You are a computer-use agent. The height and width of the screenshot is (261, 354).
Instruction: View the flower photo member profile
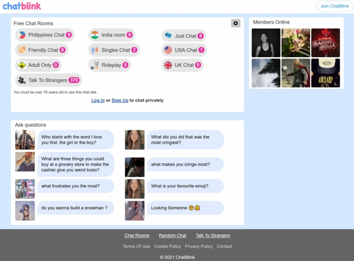296,43
